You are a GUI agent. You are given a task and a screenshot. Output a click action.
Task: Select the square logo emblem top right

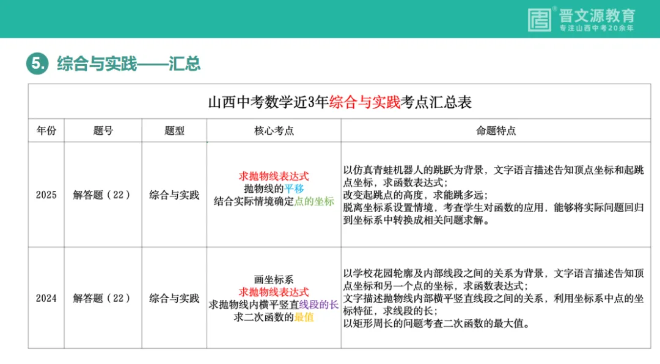[540, 18]
